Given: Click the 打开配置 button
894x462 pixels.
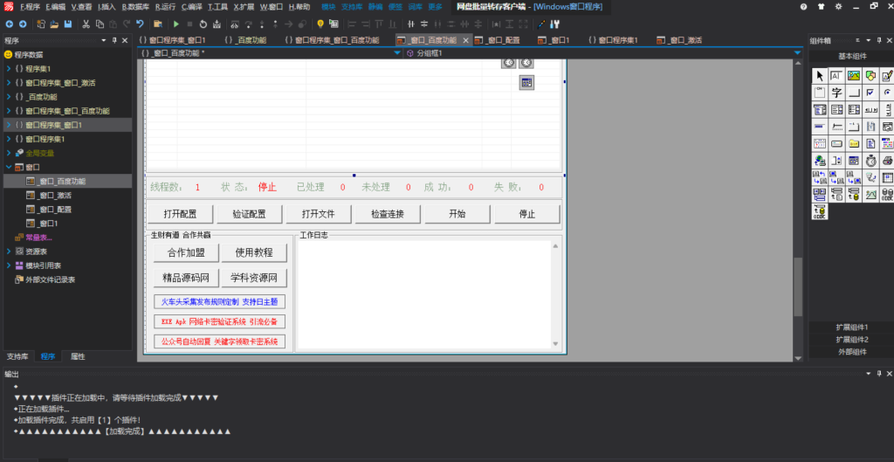Looking at the screenshot, I should tap(180, 214).
